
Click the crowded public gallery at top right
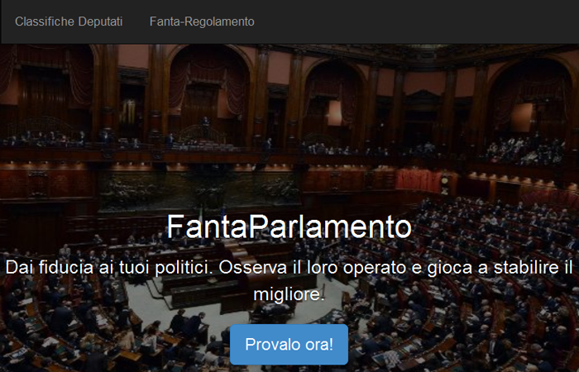click(x=526, y=150)
